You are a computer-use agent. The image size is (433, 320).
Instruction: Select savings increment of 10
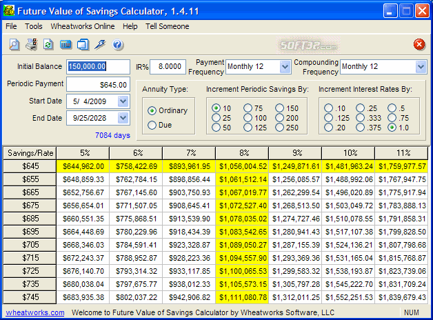[x=221, y=108]
